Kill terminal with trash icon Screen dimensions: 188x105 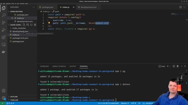click(x=177, y=66)
